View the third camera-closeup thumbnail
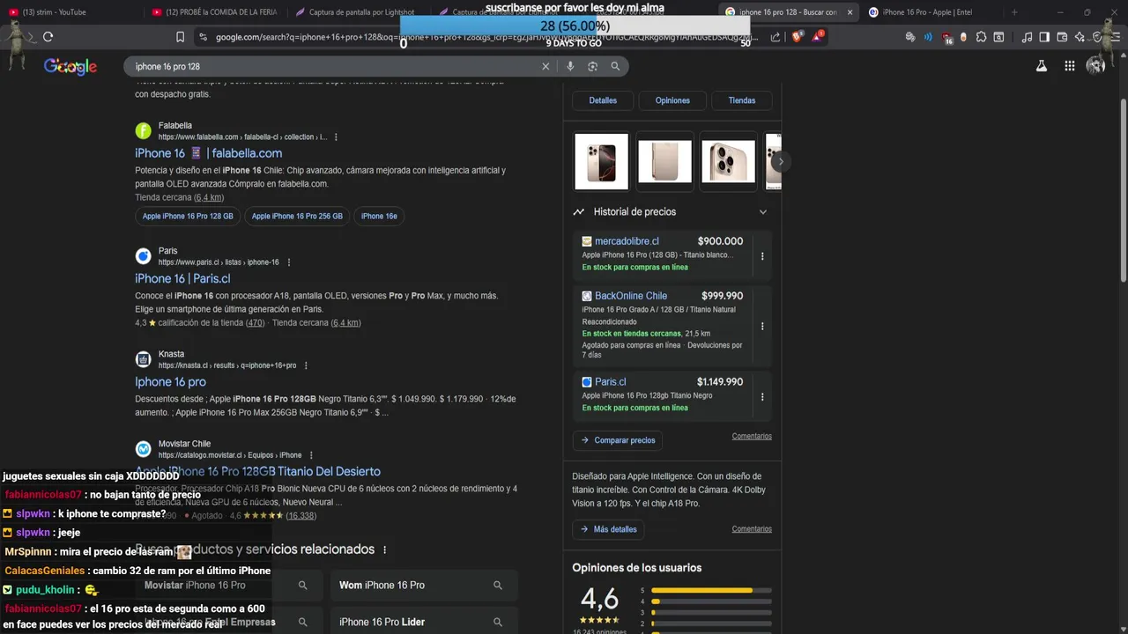This screenshot has width=1128, height=634. click(x=728, y=161)
